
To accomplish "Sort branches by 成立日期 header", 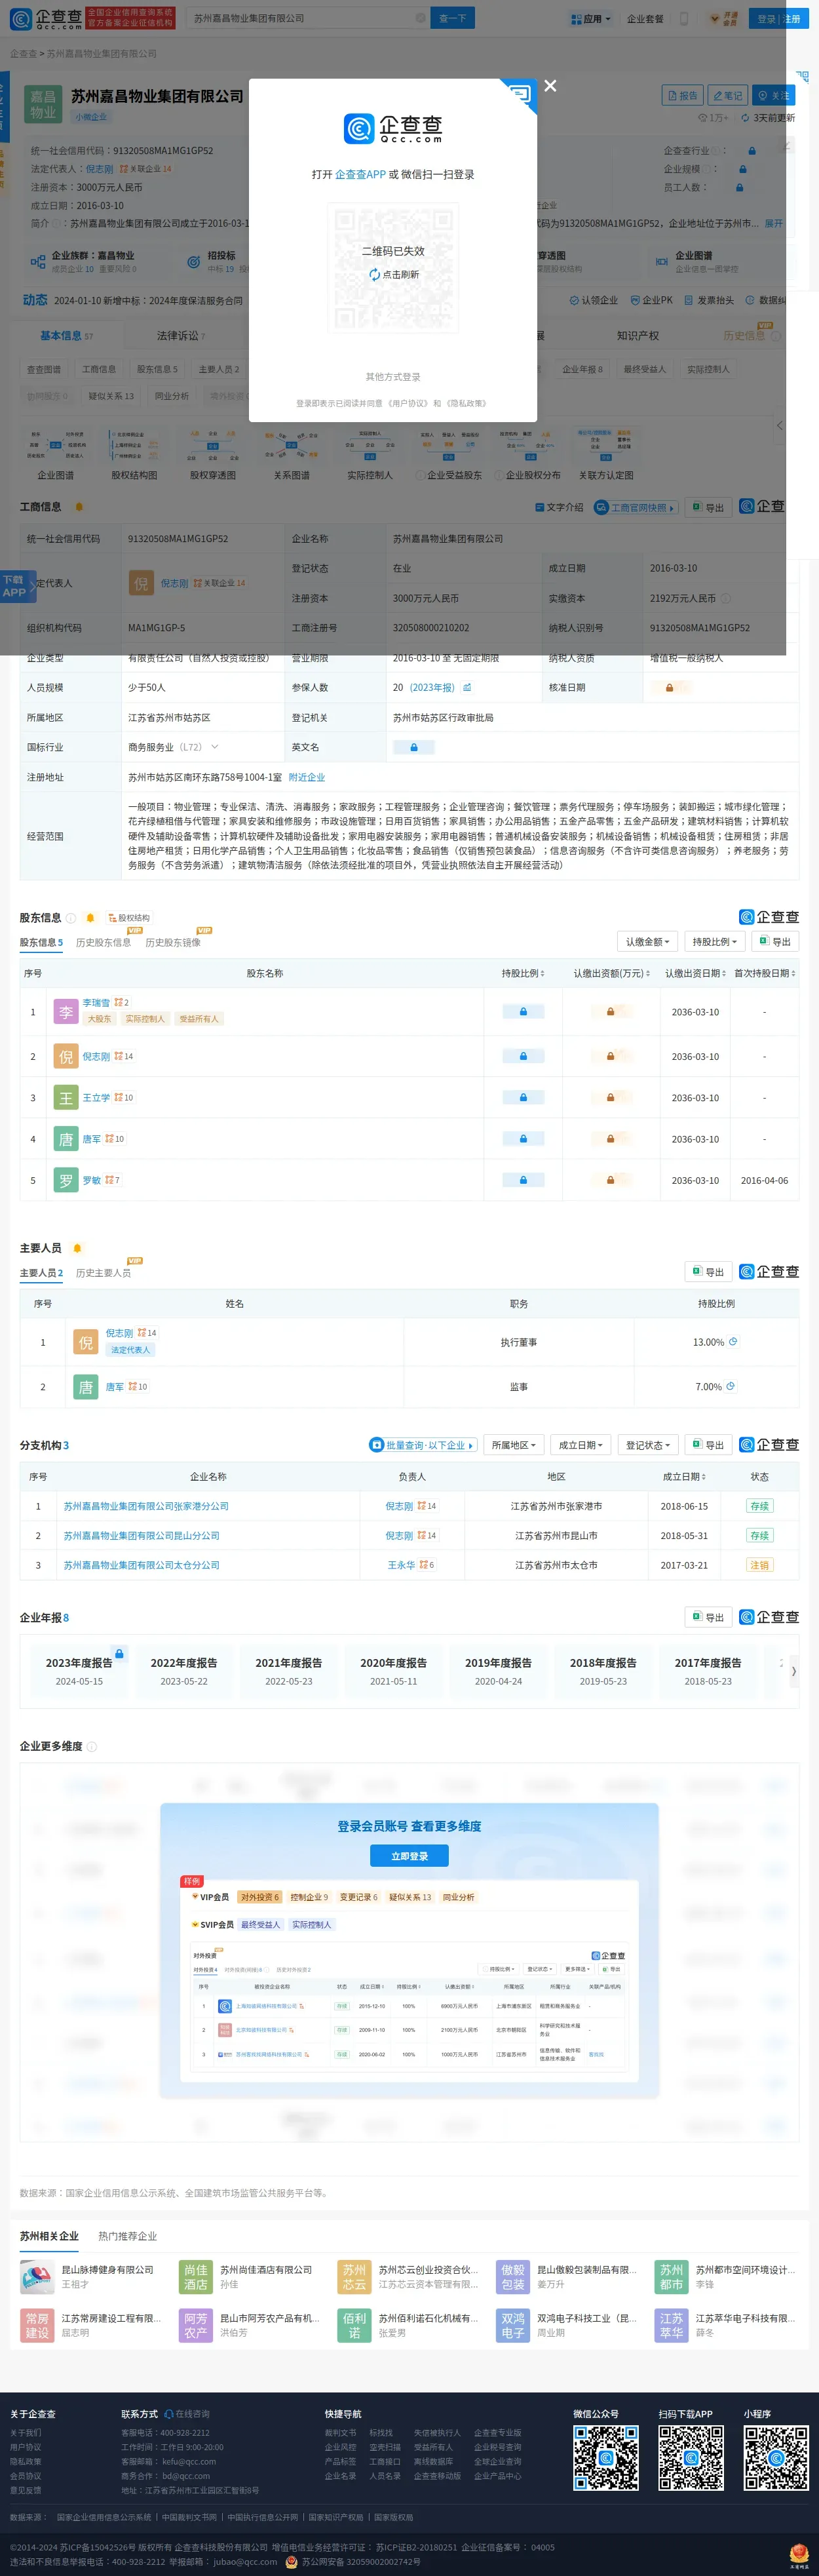I will click(x=684, y=1476).
